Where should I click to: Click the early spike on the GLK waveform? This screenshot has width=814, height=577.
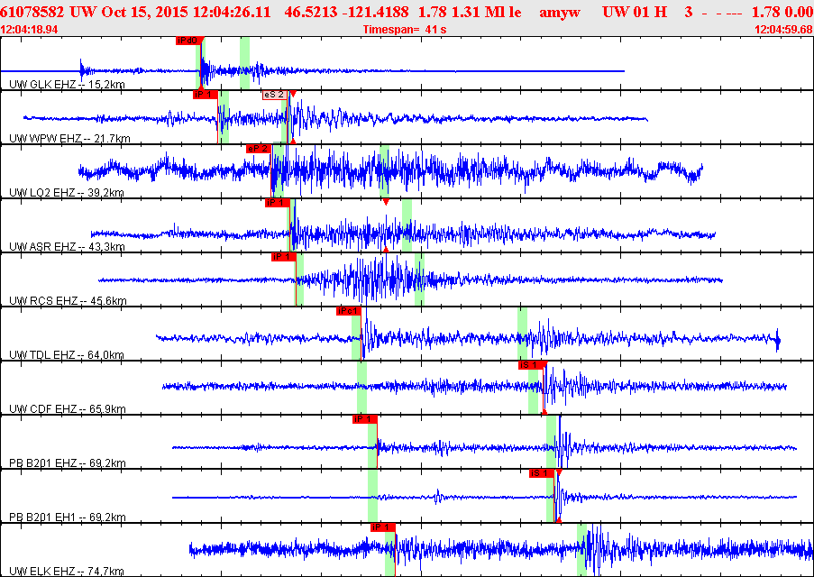click(81, 69)
